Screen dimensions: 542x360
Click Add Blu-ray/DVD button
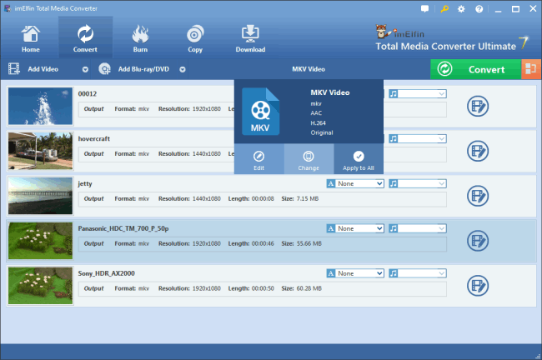(143, 69)
